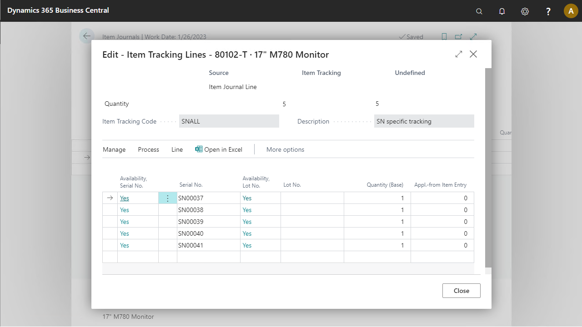582x327 pixels.
Task: Click Quantity (Base) cell for SN00037
Action: click(x=377, y=198)
